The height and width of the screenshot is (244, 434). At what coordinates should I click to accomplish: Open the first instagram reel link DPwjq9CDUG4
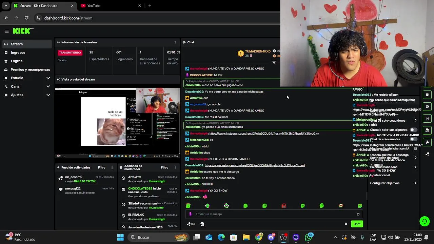pos(264,134)
